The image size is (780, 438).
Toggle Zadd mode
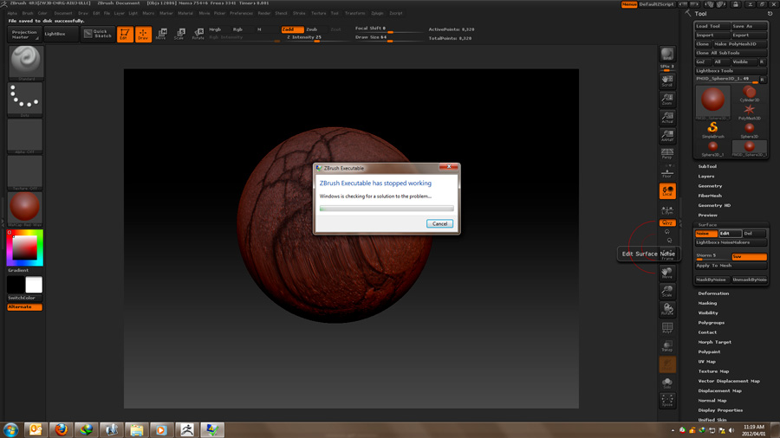pyautogui.click(x=292, y=29)
